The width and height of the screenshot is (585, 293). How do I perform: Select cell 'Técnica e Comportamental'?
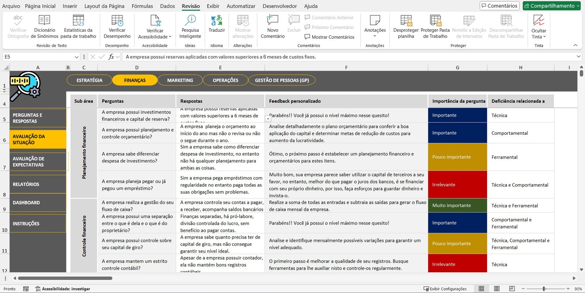(x=521, y=185)
